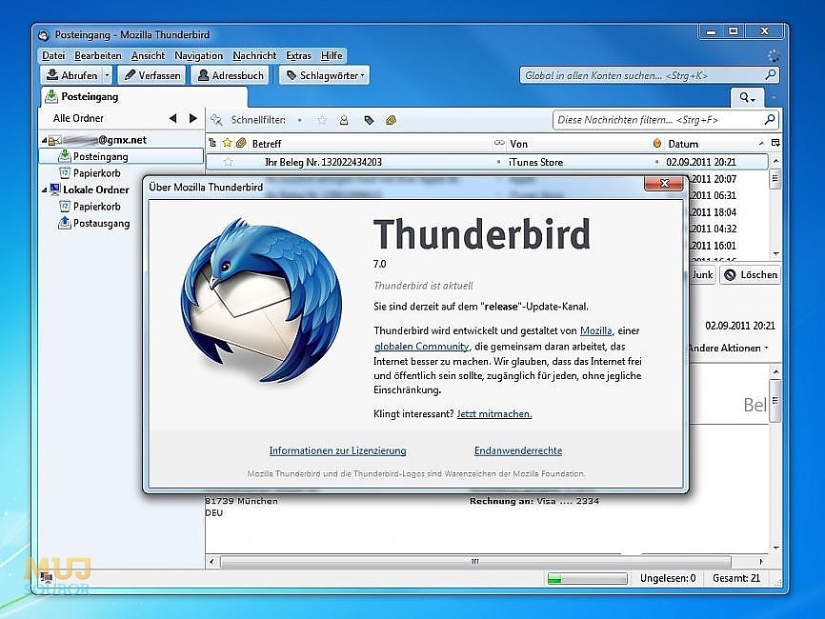Mark message as Junk
This screenshot has width=825, height=619.
coord(702,274)
